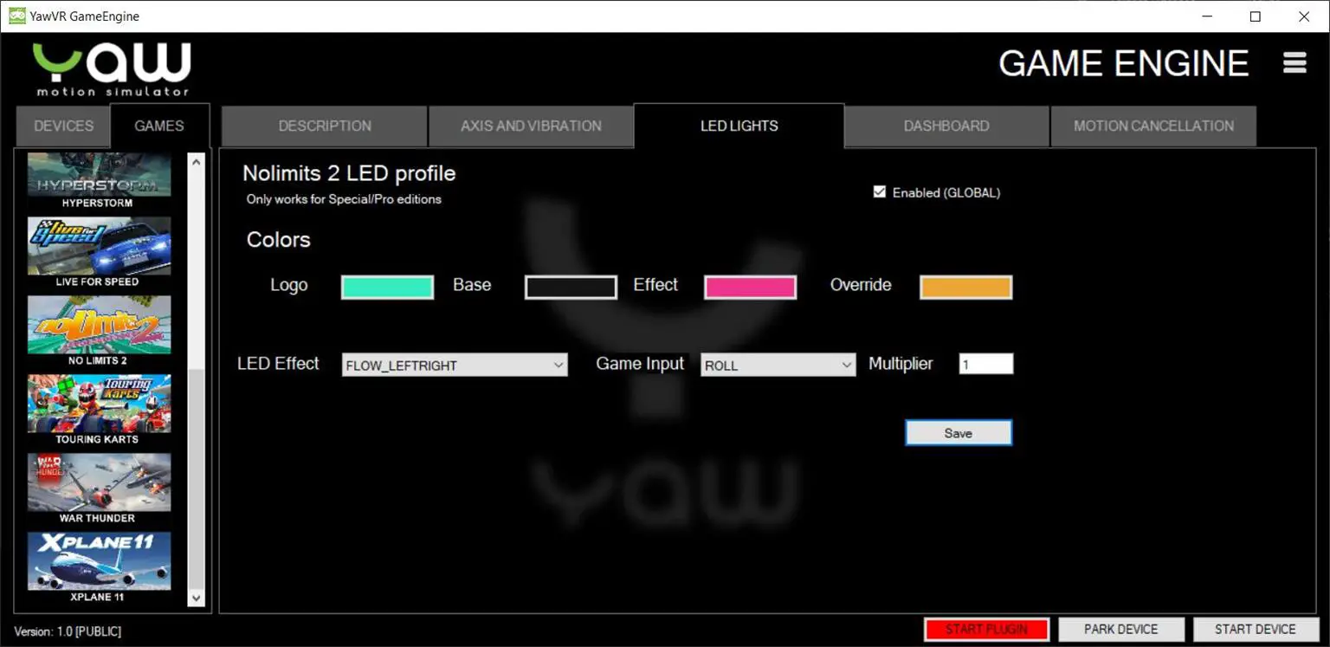Disable the Enabled (GLOBAL) checkbox
Screen dimensions: 1330x647
[x=879, y=191]
